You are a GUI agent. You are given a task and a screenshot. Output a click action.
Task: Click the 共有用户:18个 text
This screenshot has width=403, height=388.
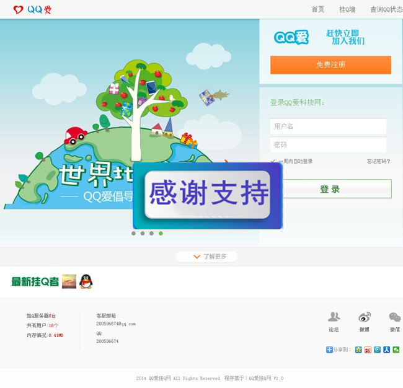tap(42, 325)
